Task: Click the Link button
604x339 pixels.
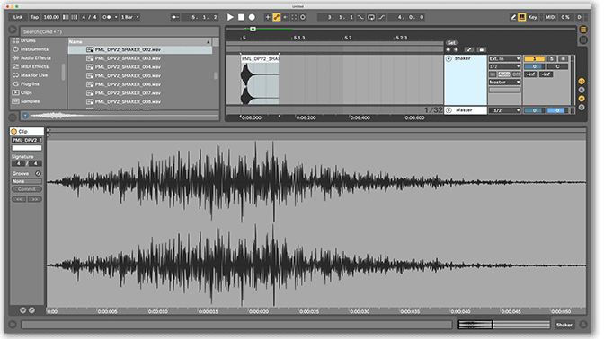Action: [x=18, y=17]
